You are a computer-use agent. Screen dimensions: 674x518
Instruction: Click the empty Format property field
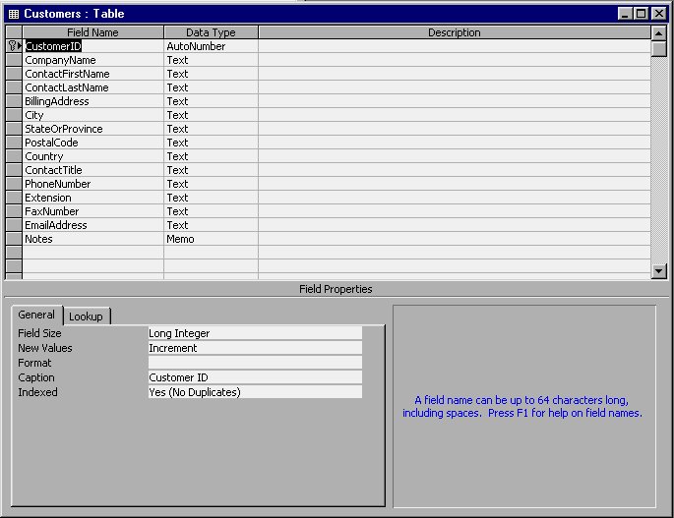[x=254, y=363]
